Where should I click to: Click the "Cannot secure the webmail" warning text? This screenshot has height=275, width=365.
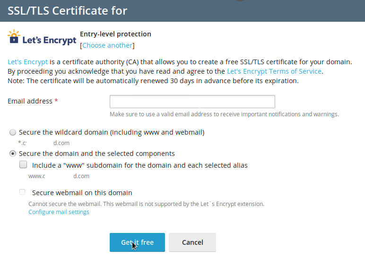146,204
